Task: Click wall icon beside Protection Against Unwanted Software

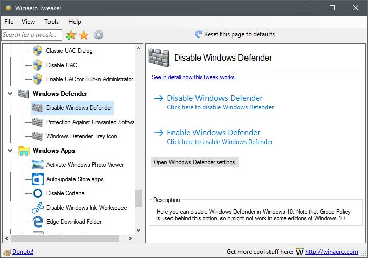Action: pyautogui.click(x=37, y=122)
